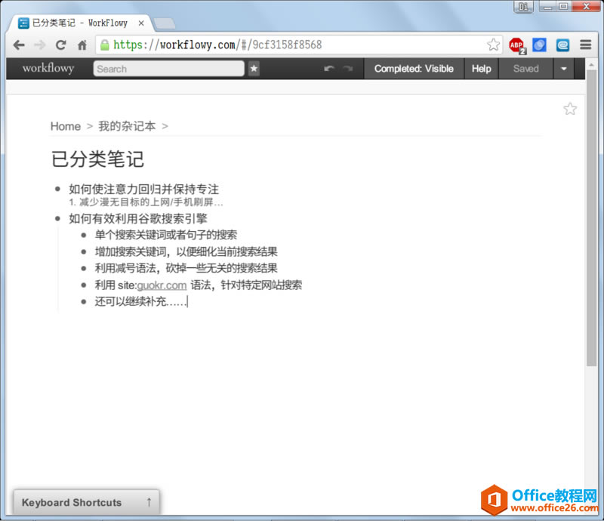This screenshot has height=521, width=604.
Task: Click the browser home icon
Action: point(83,45)
